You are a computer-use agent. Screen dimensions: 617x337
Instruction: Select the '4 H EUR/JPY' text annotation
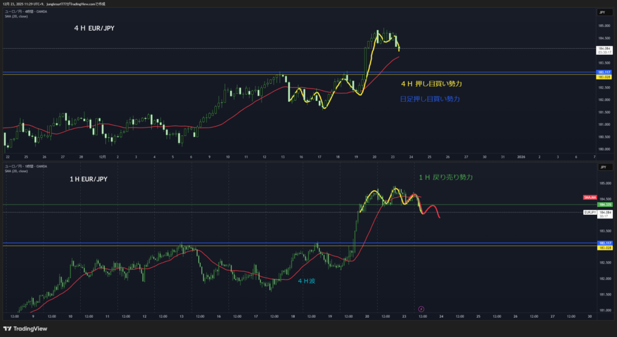[95, 28]
